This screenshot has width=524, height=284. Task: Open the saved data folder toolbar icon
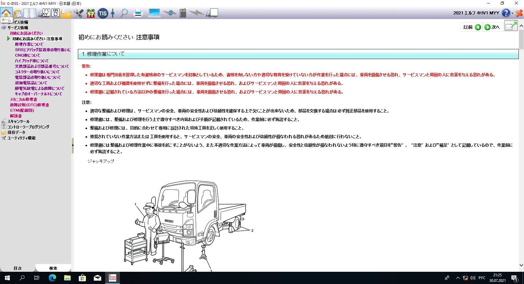click(x=66, y=13)
